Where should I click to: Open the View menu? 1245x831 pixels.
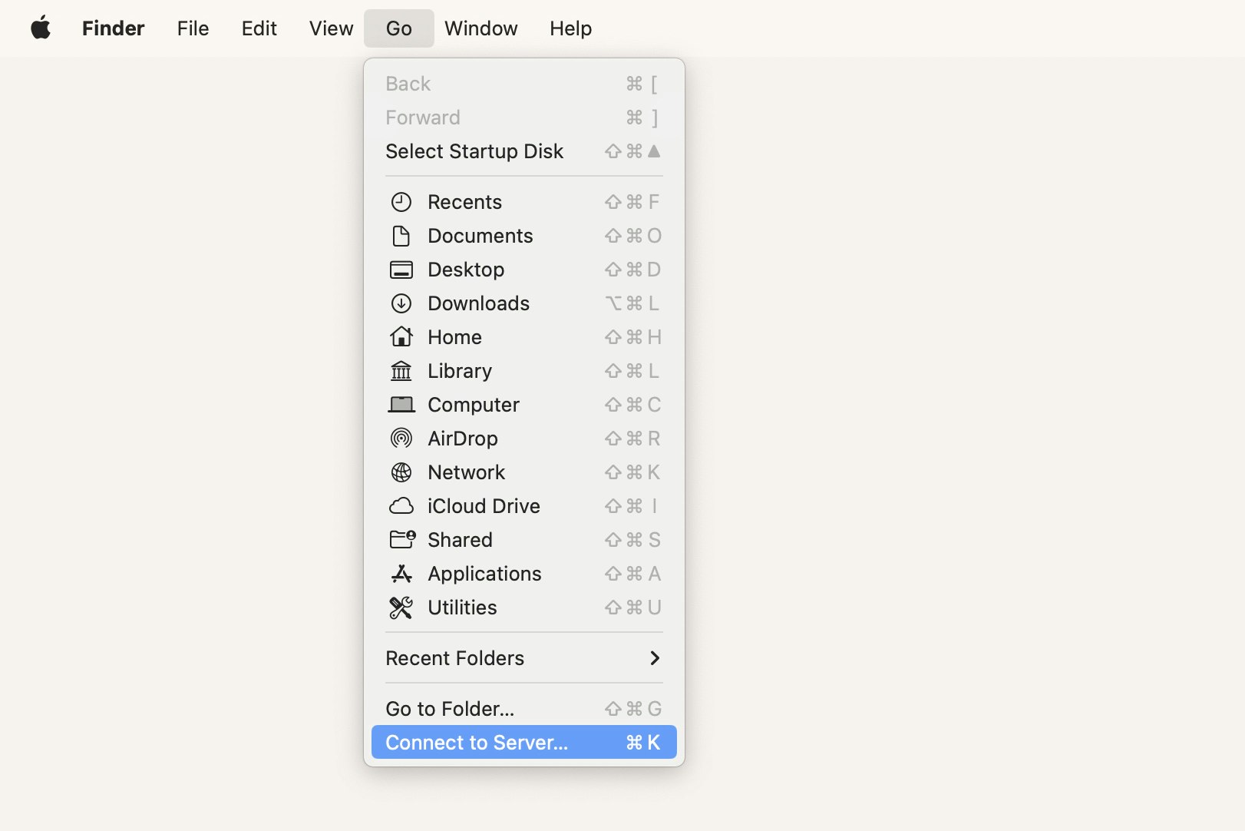[x=331, y=28]
